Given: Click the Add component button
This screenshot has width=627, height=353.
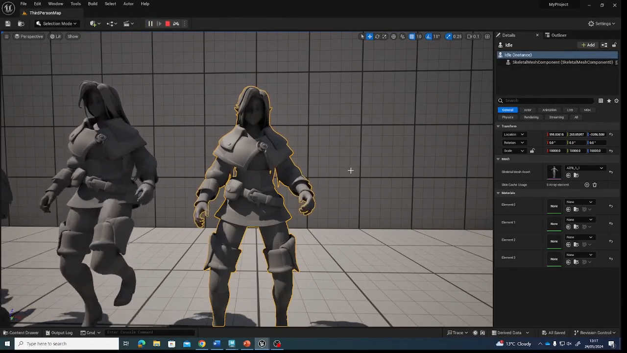Looking at the screenshot, I should (x=588, y=45).
